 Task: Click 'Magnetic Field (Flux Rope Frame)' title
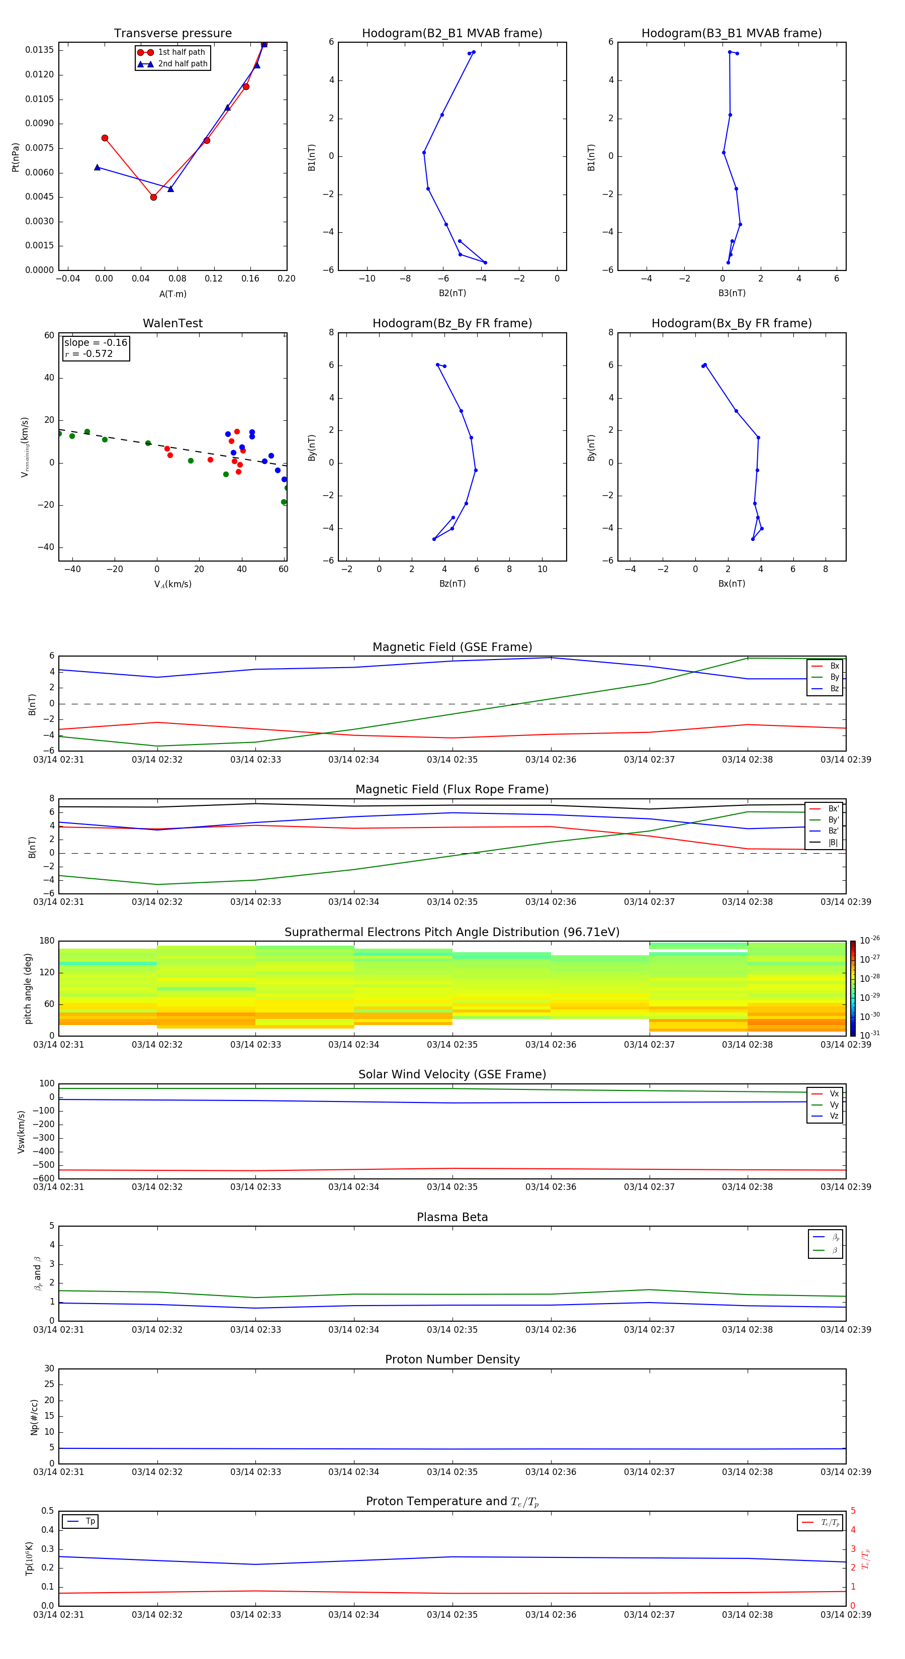(452, 790)
